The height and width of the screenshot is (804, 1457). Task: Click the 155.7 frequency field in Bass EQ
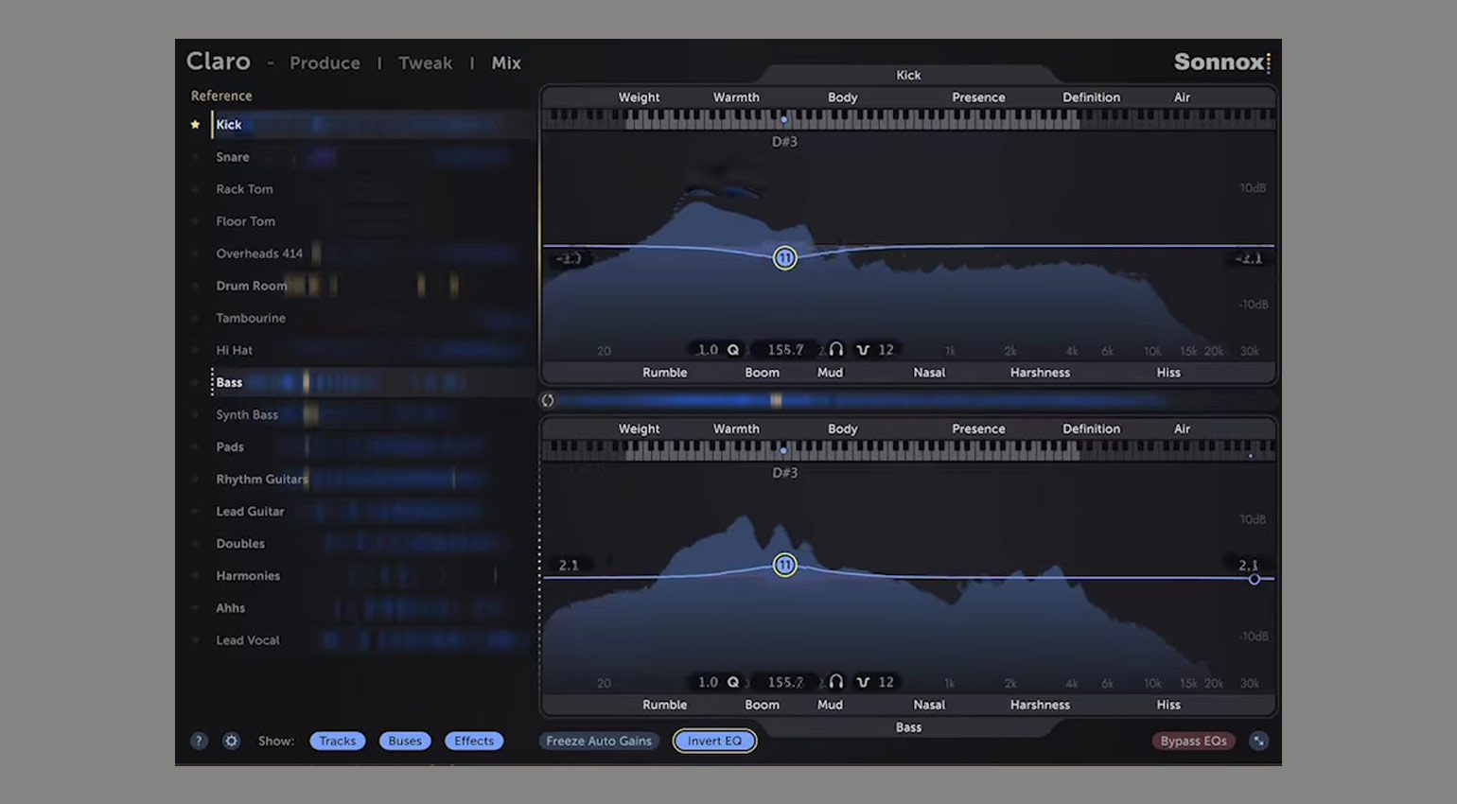coord(785,681)
